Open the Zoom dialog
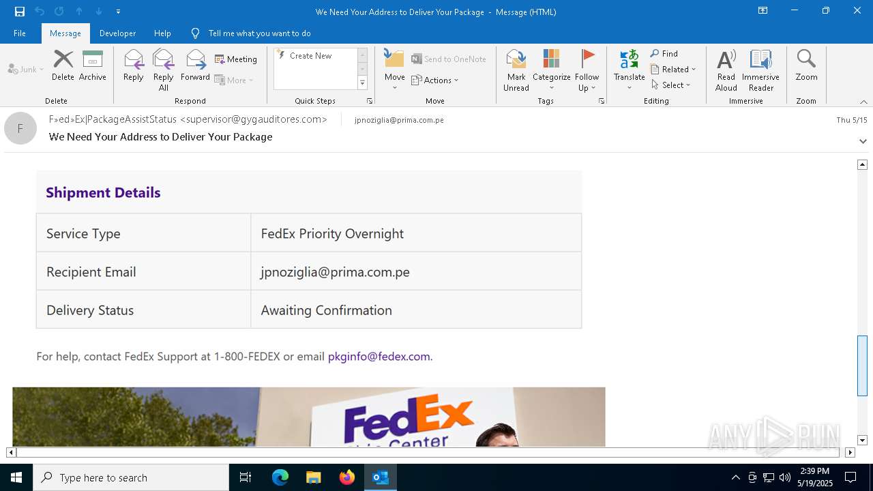Viewport: 873px width, 491px height. 806,66
